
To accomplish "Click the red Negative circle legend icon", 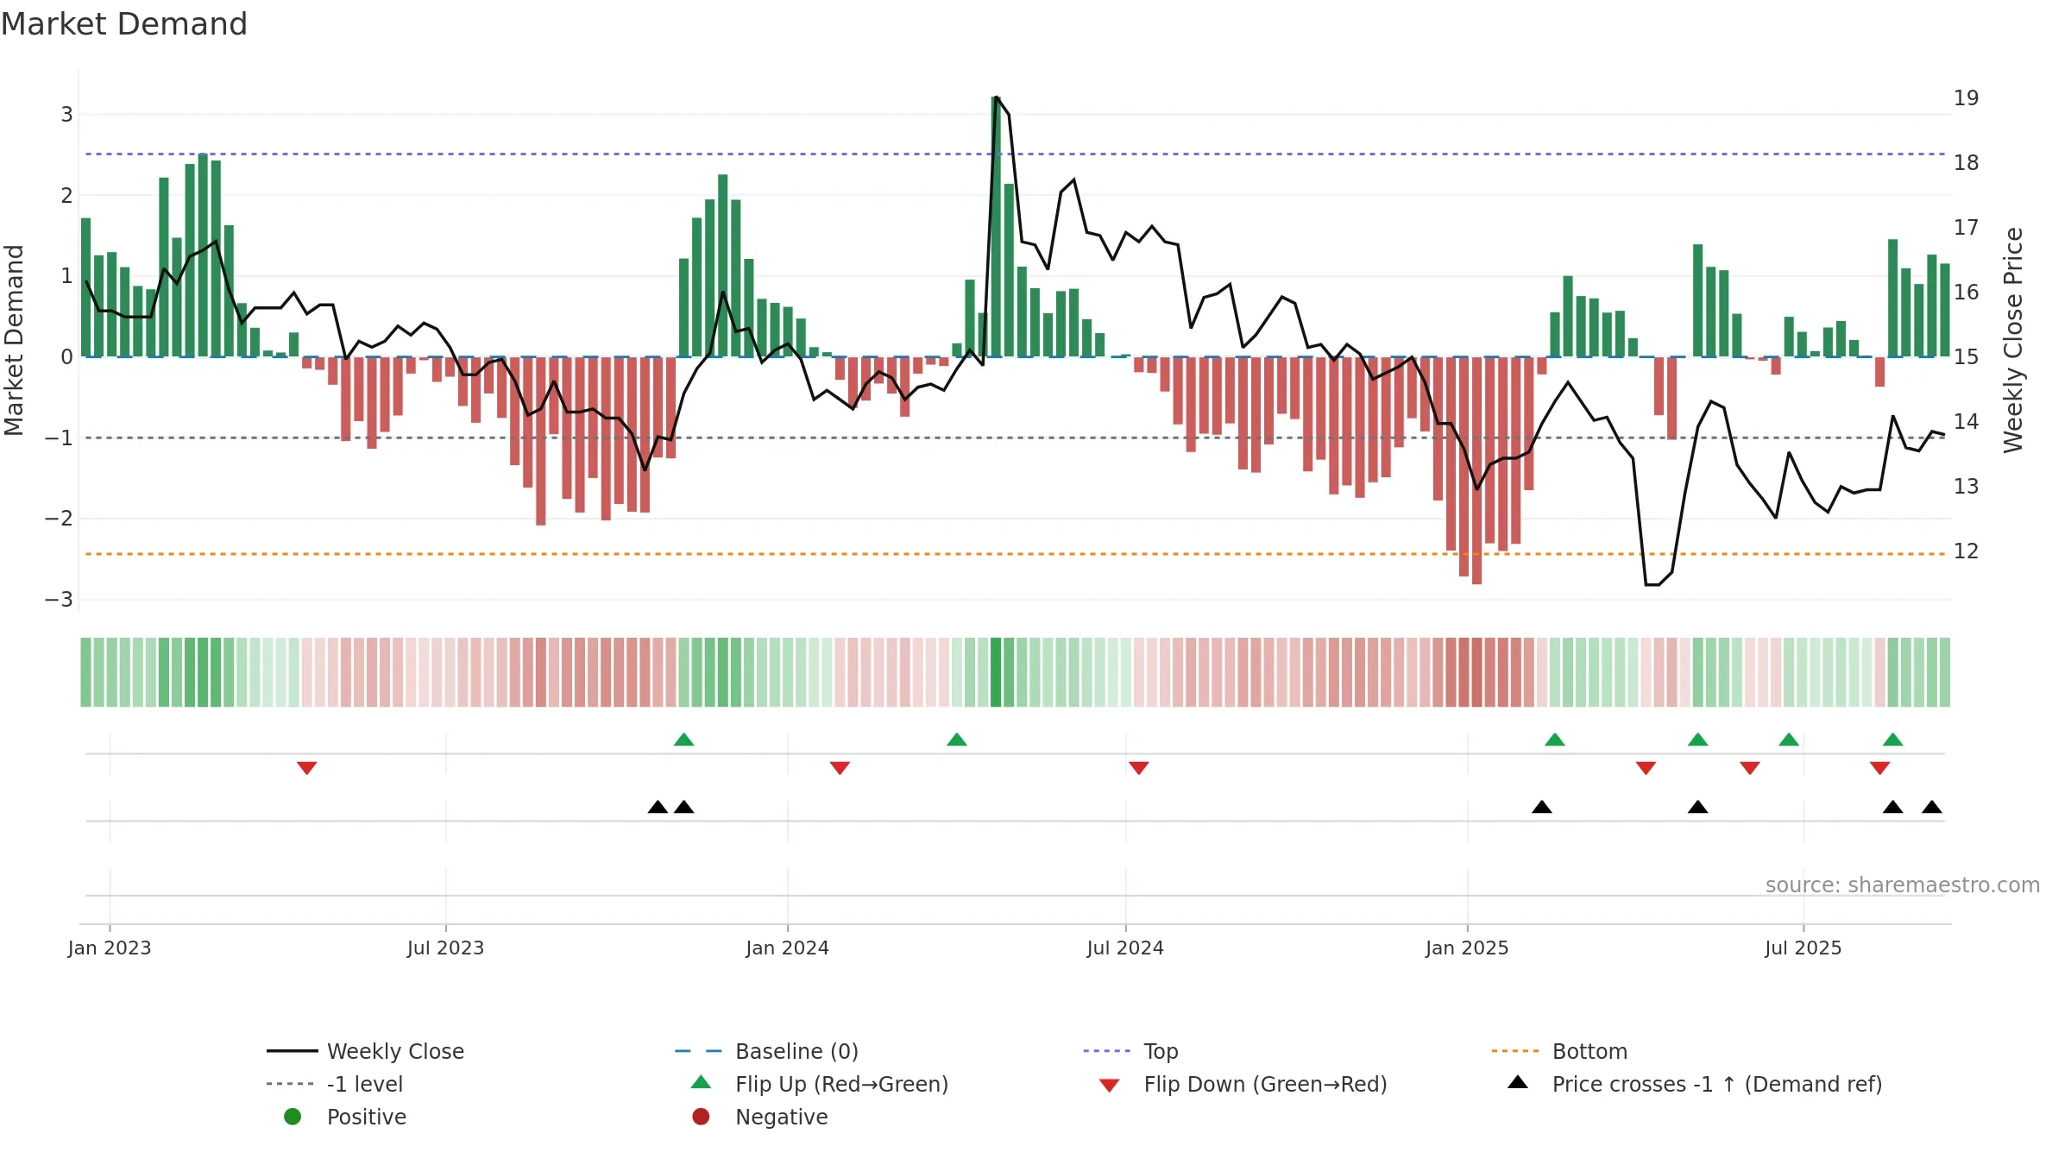I will pyautogui.click(x=701, y=1117).
